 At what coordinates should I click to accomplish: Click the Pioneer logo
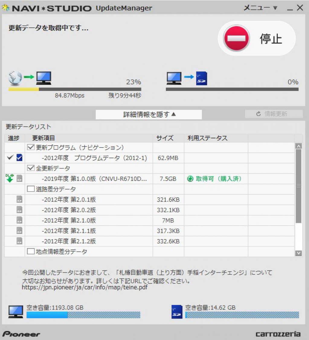click(x=21, y=334)
